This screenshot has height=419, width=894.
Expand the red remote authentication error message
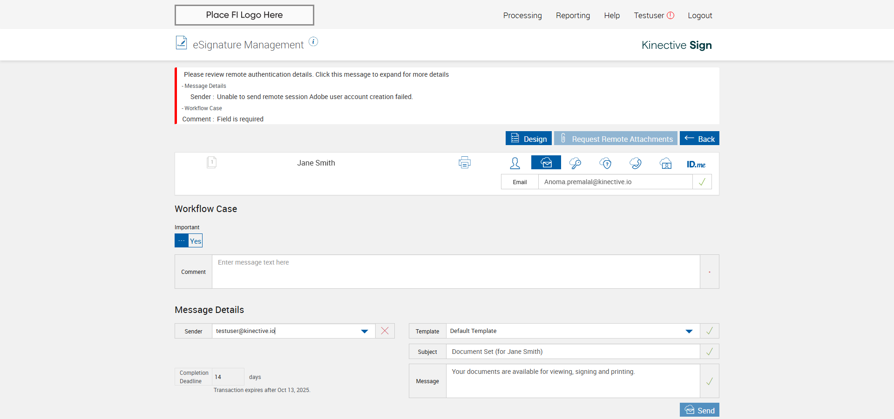316,74
